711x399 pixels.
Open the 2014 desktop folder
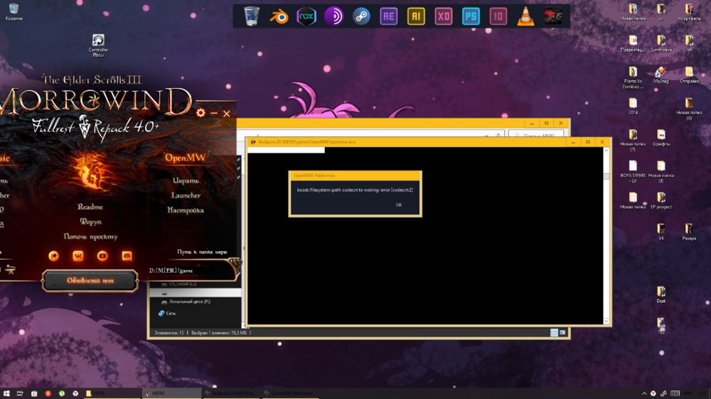click(x=633, y=106)
